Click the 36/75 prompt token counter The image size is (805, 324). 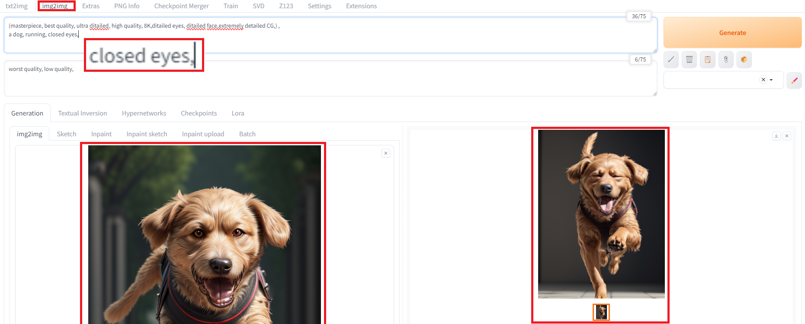click(638, 16)
